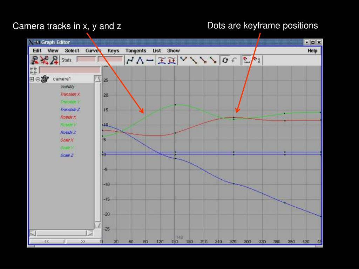Click the outliner filter text field
The width and height of the screenshot is (359, 269).
[x=70, y=70]
